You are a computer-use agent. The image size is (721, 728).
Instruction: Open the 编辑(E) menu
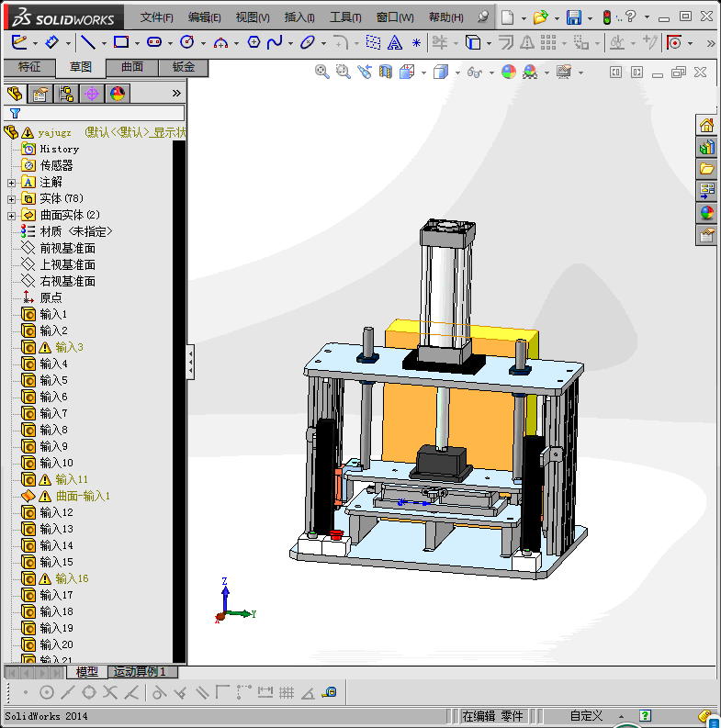pos(205,17)
